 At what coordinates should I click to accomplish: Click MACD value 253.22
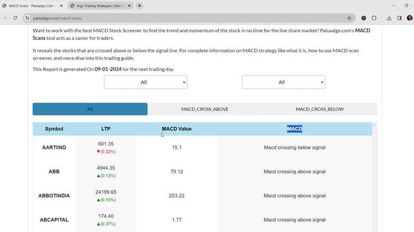click(x=177, y=196)
